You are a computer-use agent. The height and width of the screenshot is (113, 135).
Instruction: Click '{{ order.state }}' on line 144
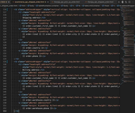[90, 86]
